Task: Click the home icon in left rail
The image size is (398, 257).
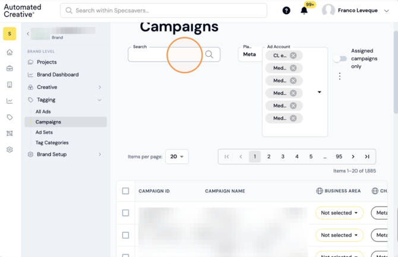Action: coord(10,52)
